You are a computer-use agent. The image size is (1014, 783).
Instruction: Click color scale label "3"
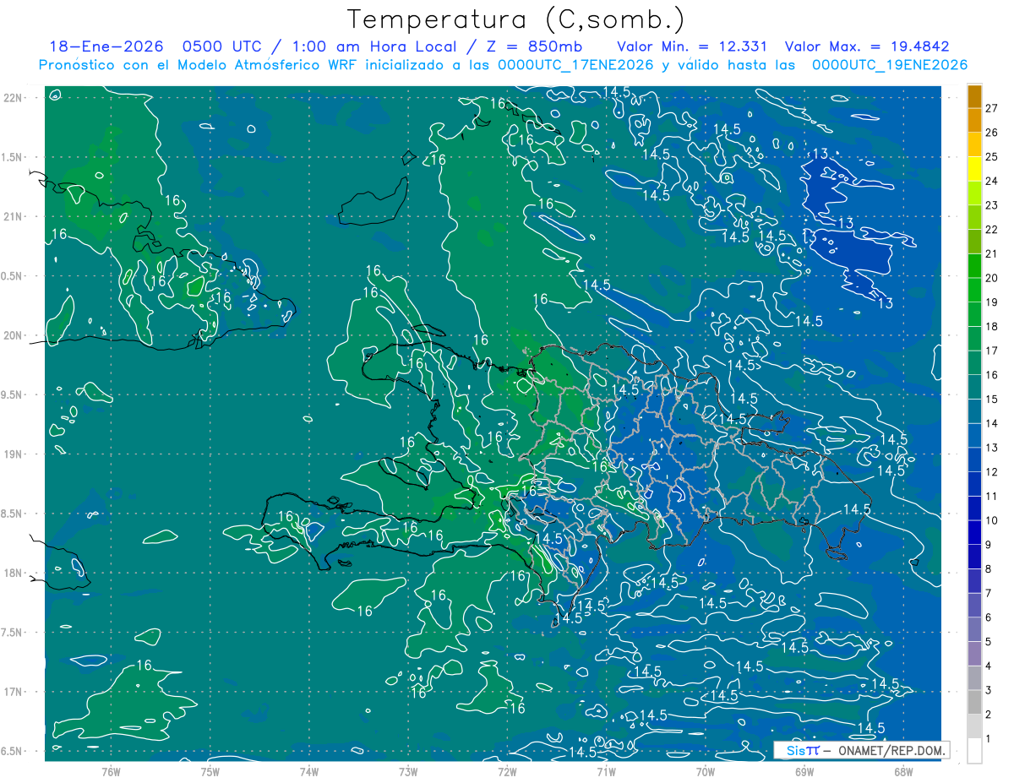[x=989, y=690]
